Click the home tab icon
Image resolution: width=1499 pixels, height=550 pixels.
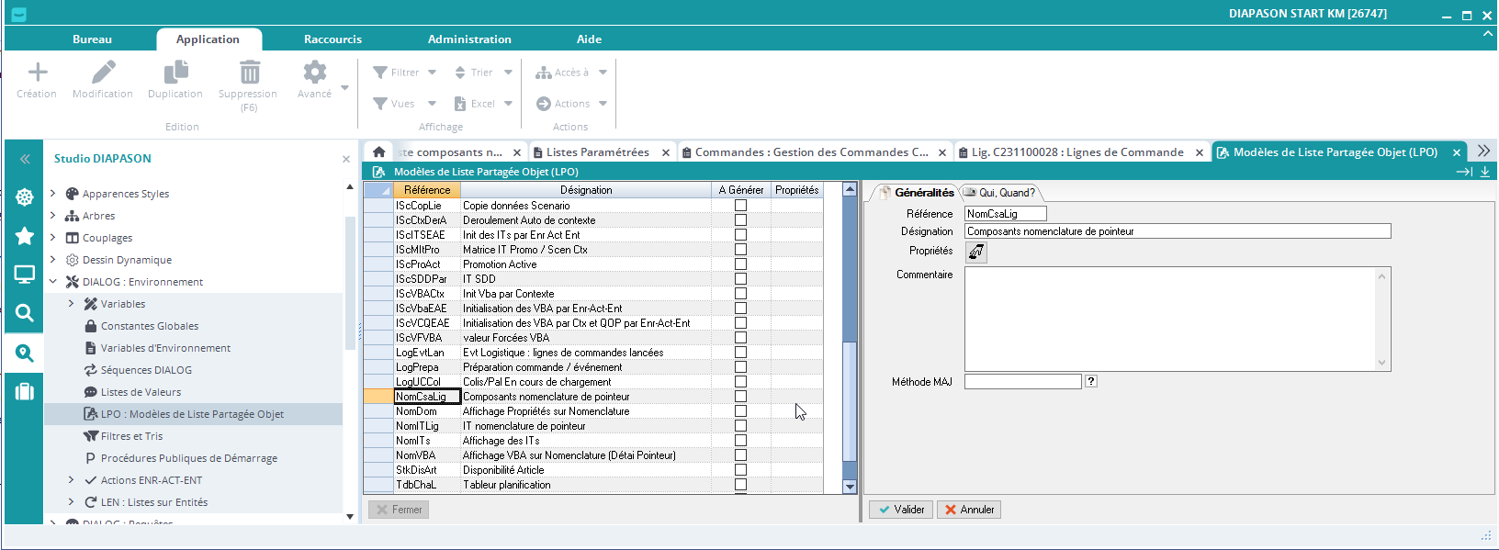378,152
